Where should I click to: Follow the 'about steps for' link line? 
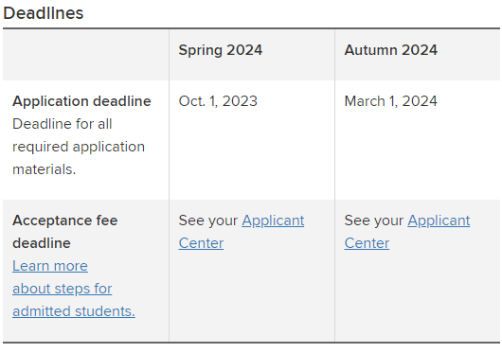point(63,289)
